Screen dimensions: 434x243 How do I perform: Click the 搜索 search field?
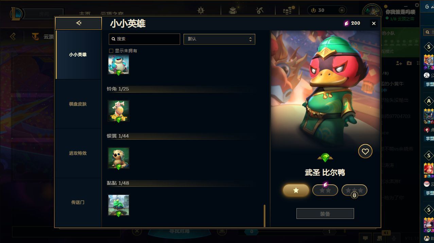[x=144, y=39]
